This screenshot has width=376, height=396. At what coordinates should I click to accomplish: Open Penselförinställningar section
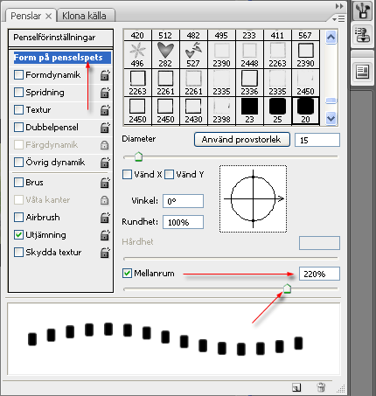pos(60,38)
